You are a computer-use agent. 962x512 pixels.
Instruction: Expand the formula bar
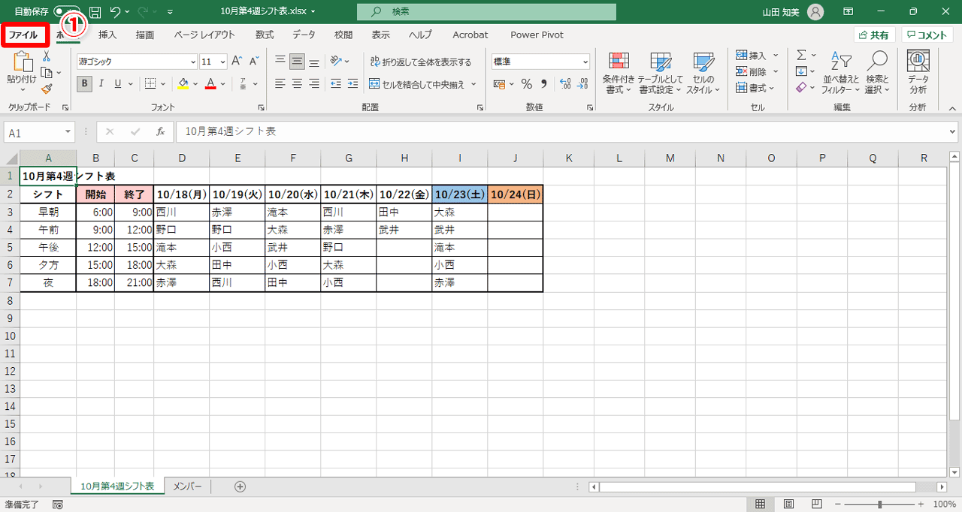click(954, 131)
